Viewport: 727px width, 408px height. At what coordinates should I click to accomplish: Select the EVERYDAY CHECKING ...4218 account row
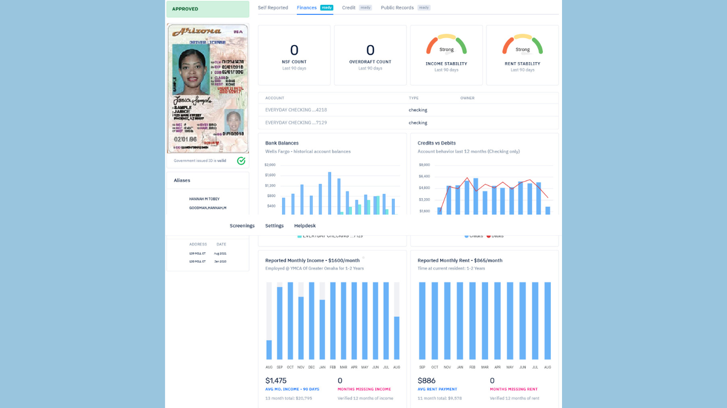[296, 110]
